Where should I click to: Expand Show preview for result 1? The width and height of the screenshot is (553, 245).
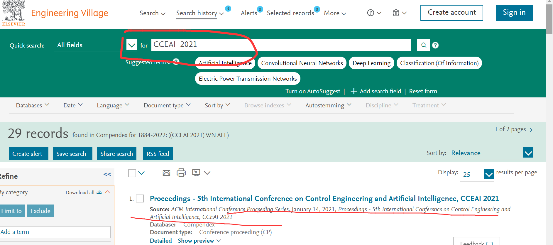[x=199, y=241]
